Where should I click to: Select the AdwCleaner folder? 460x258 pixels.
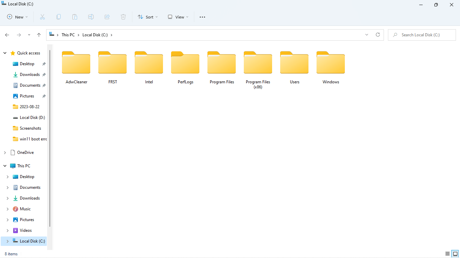76,67
